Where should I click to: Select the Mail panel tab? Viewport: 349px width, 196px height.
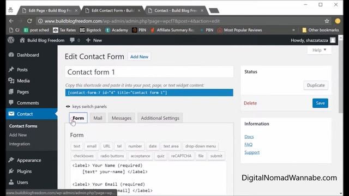98,118
